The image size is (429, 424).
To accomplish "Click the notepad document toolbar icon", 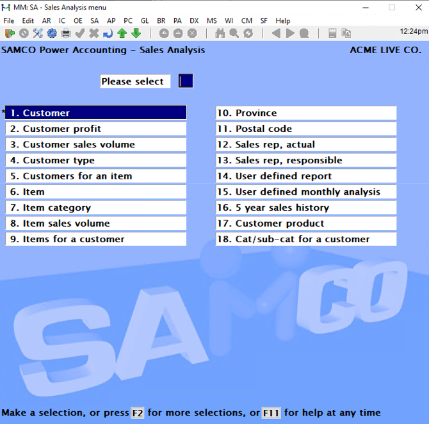I will pyautogui.click(x=332, y=33).
